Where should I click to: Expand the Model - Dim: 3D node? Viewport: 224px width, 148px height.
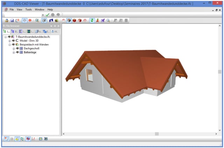click(9, 41)
